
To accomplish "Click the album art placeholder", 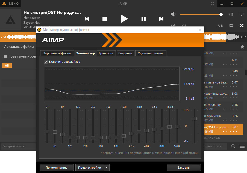I will [10, 19].
